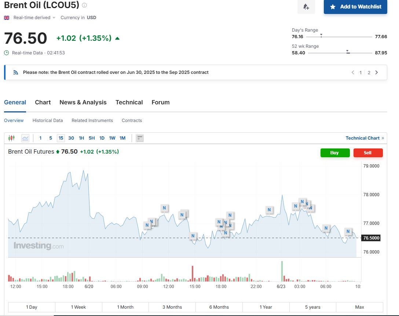Choose the 1H chart interval
The image size is (399, 316).
[x=81, y=138]
